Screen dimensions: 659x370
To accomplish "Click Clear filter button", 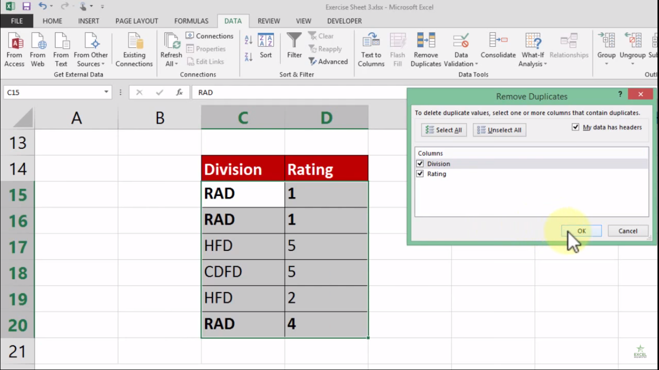I will tap(321, 36).
